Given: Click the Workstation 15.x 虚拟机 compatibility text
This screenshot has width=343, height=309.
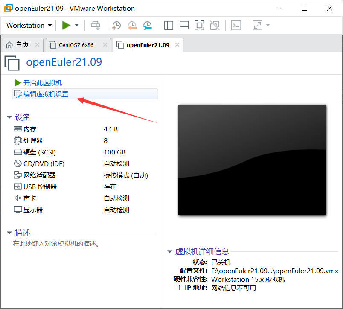Looking at the screenshot, I should [248, 280].
